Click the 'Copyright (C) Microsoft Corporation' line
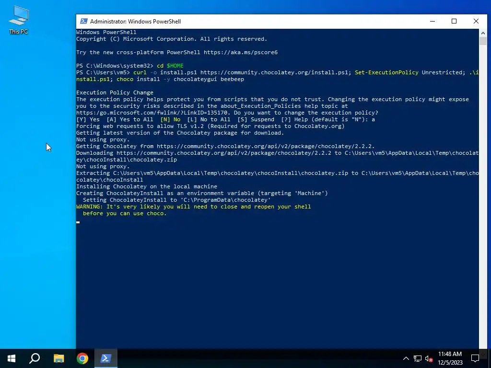This screenshot has width=491, height=368. tap(172, 39)
